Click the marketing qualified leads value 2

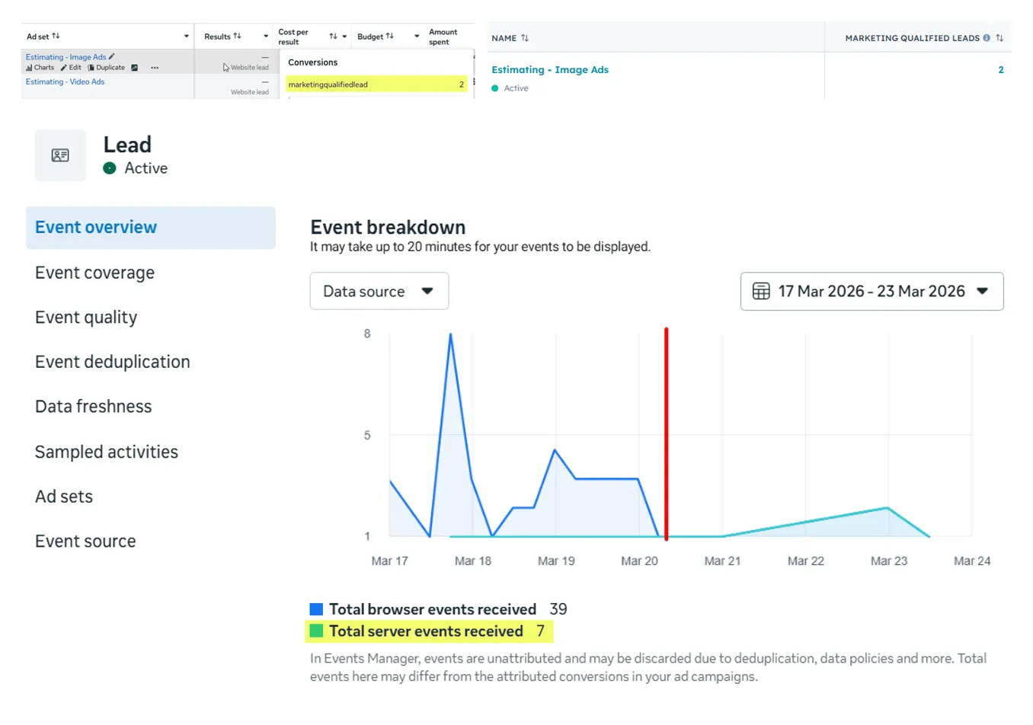point(1001,69)
